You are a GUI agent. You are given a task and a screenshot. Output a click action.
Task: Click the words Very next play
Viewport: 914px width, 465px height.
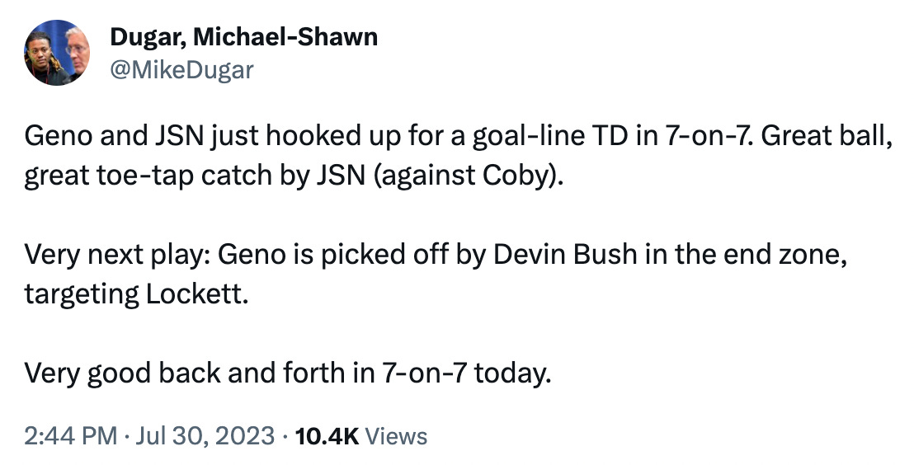pyautogui.click(x=116, y=254)
